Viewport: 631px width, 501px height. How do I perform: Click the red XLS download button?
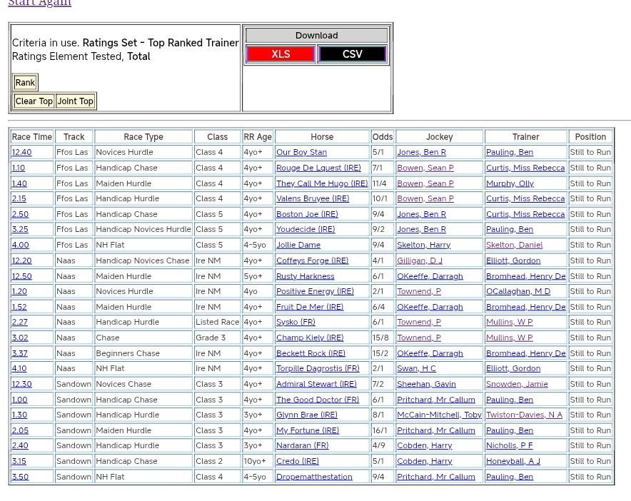pyautogui.click(x=280, y=54)
